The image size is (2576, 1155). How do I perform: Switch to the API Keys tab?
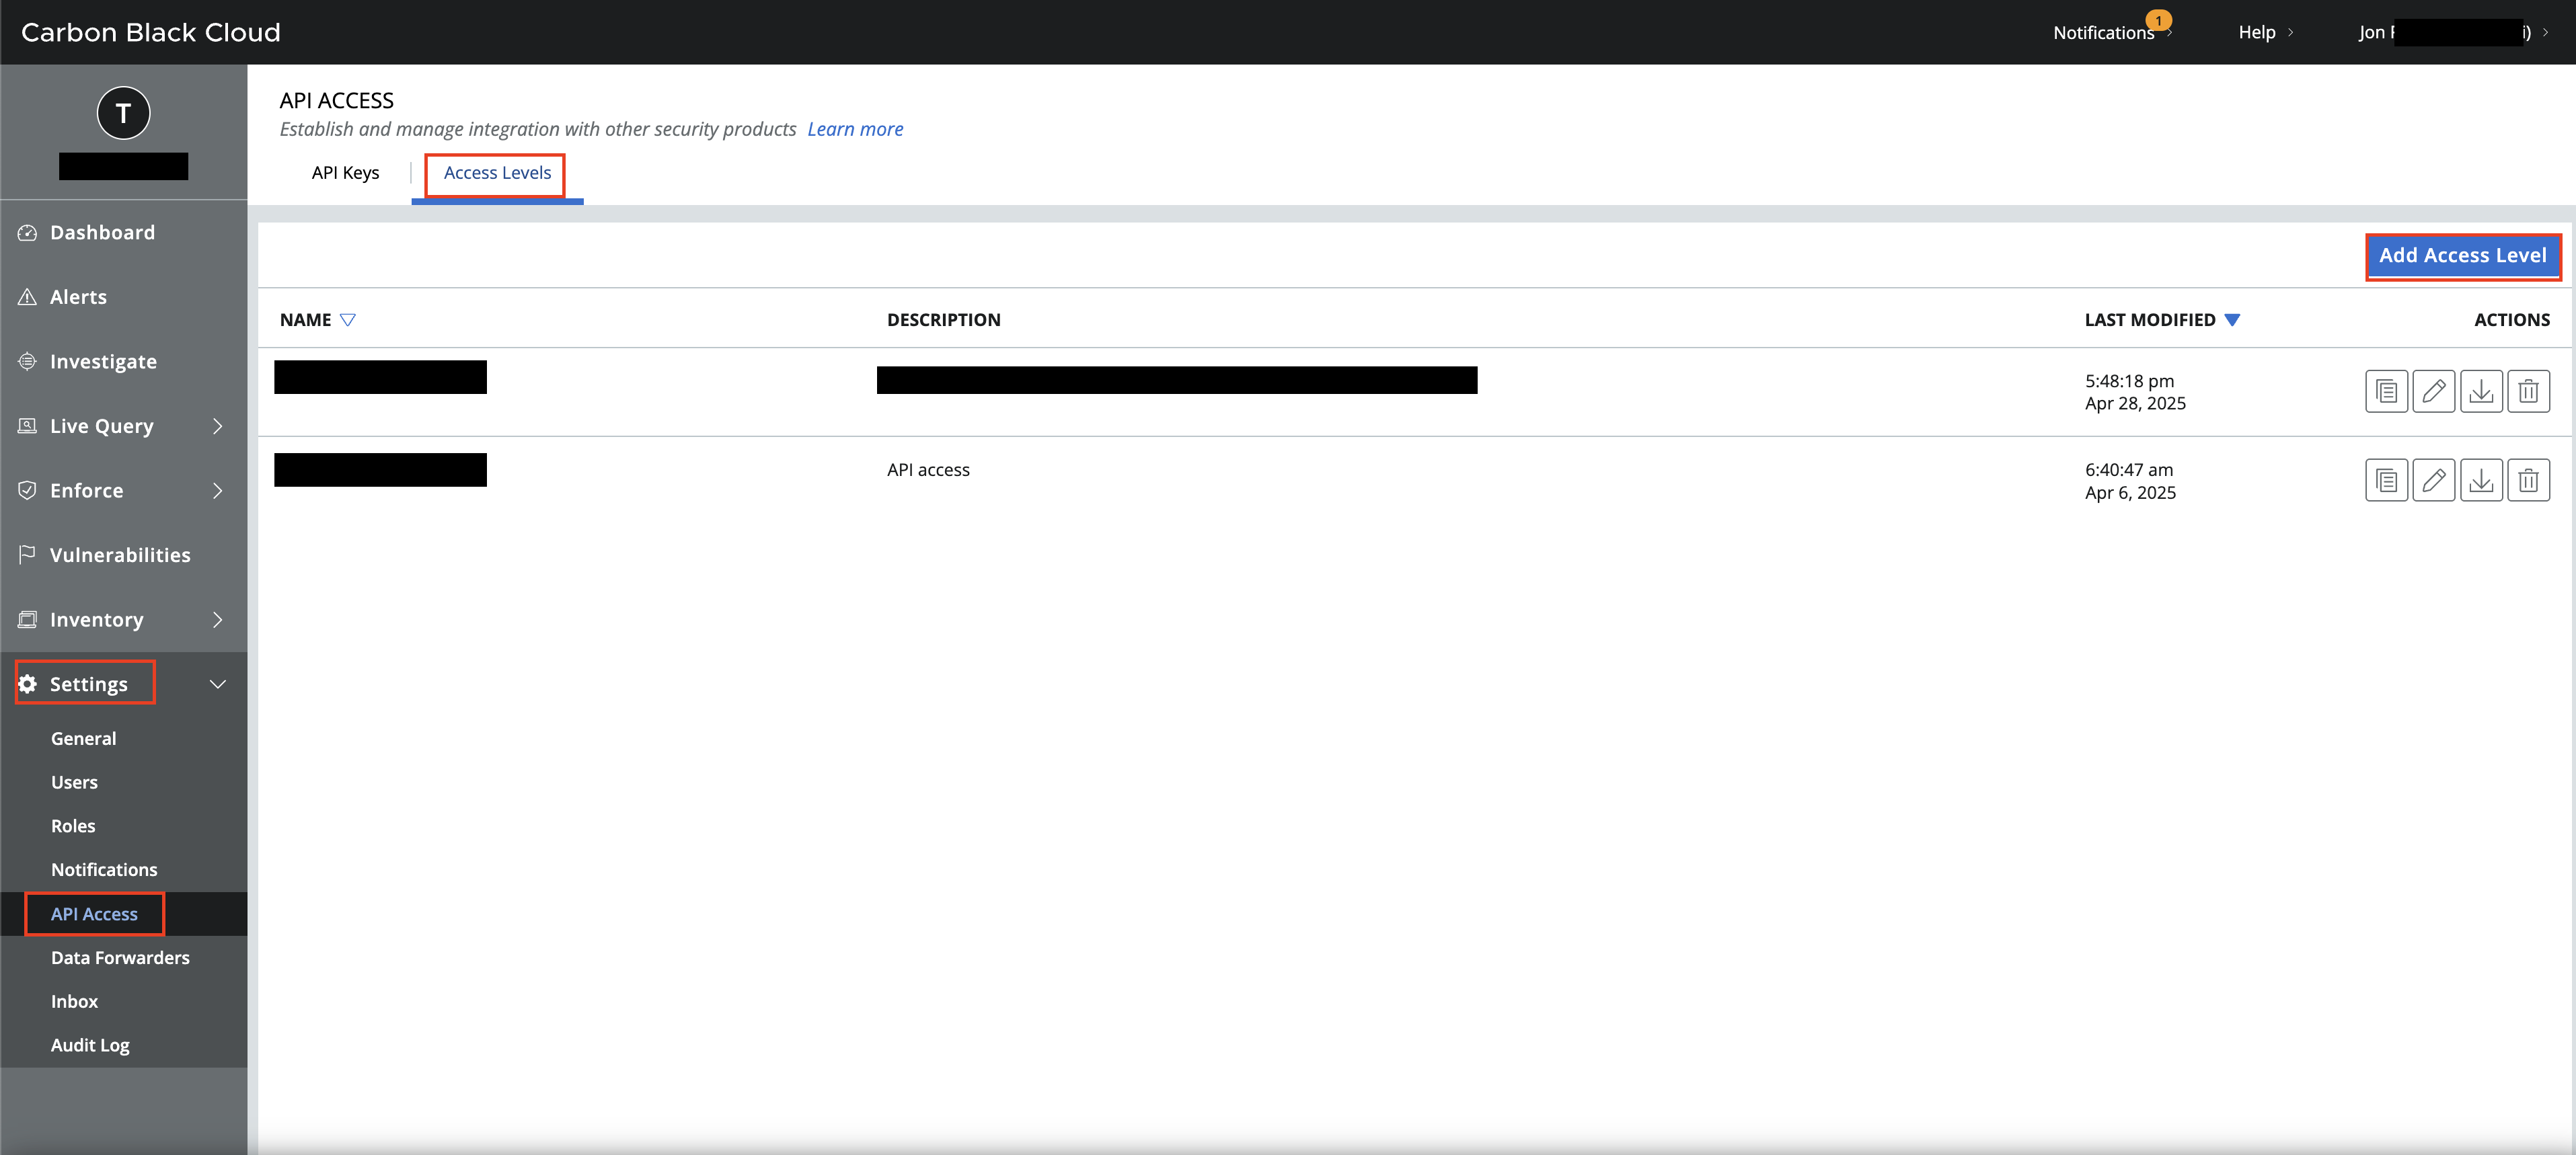click(345, 173)
